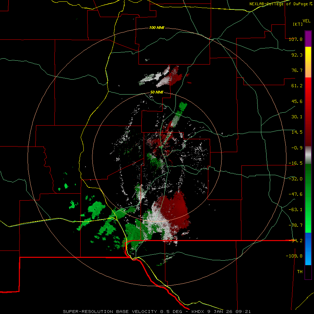Click the 61.2 velocity scale value
The height and width of the screenshot is (314, 314).
(x=297, y=86)
